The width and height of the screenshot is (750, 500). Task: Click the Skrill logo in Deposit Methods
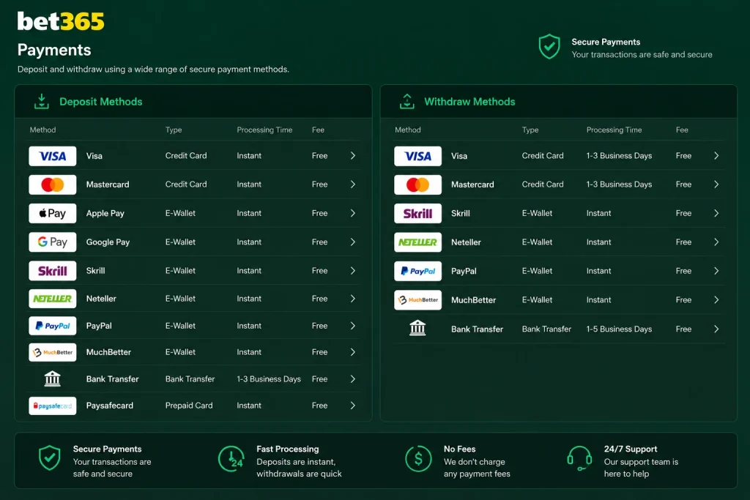coord(53,271)
